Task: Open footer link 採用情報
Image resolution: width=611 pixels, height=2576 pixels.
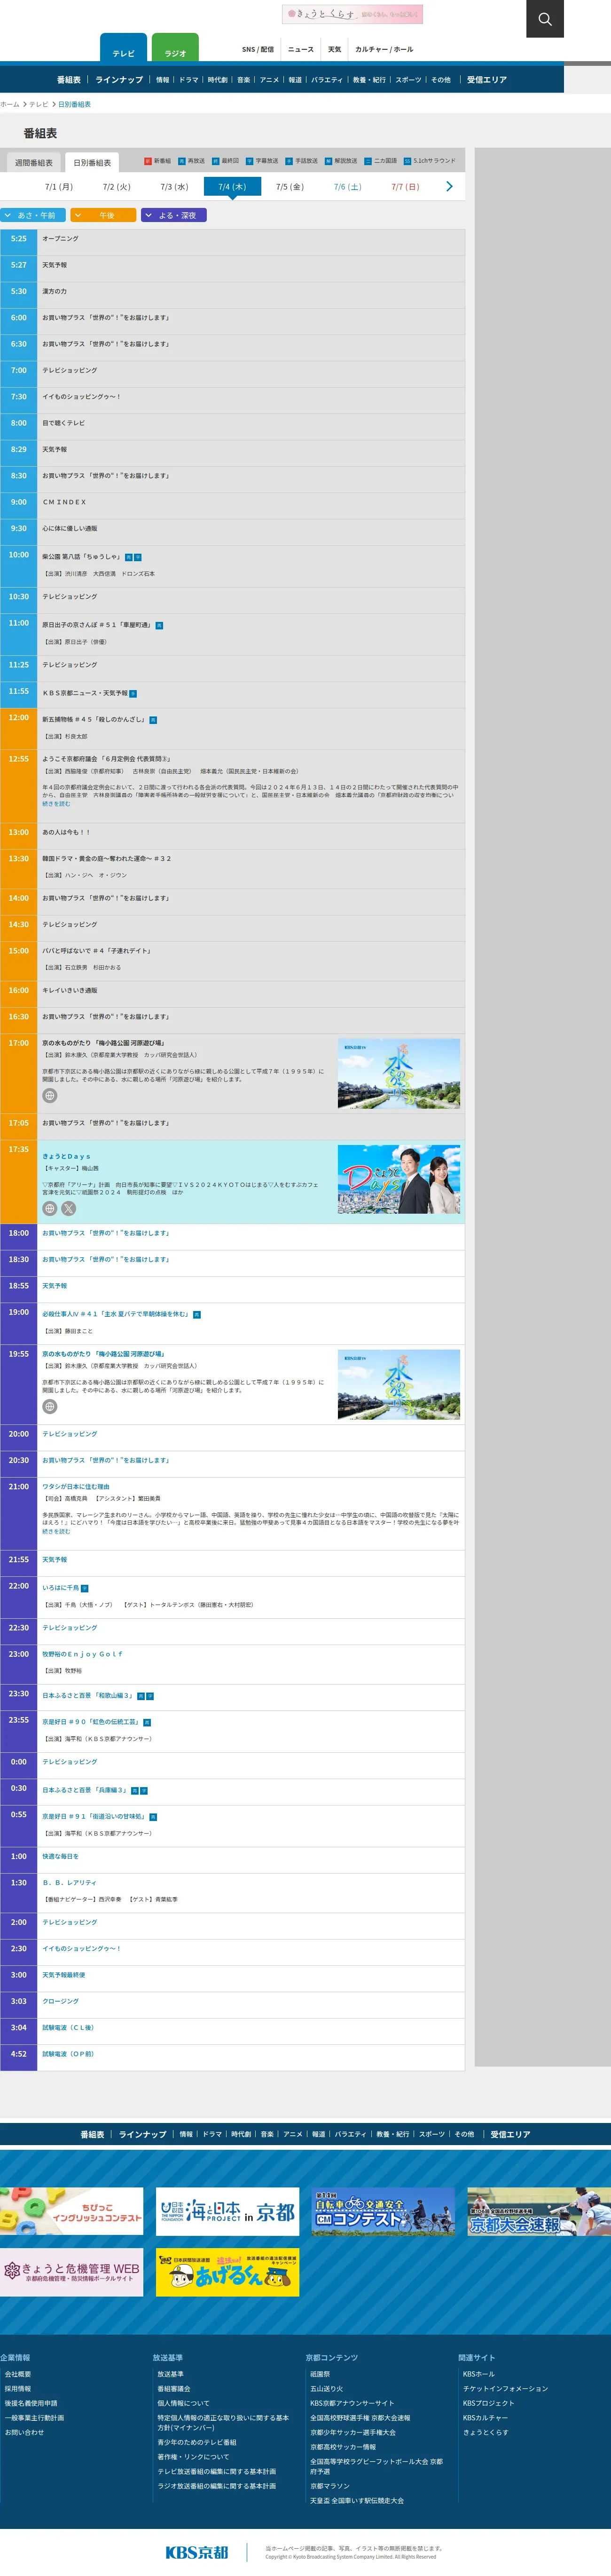Action: coord(18,2389)
